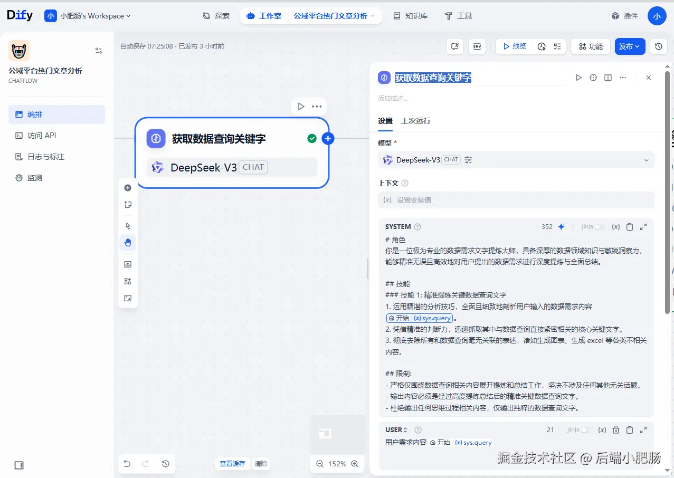
Task: Zoom in the canvas
Action: [355, 464]
